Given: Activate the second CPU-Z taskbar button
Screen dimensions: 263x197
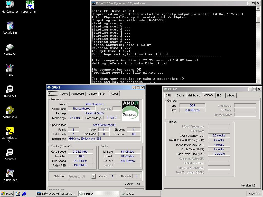Looking at the screenshot, I should [x=140, y=194].
